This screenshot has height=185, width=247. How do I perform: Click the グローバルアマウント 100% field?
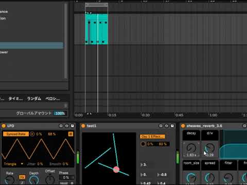(x=60, y=113)
